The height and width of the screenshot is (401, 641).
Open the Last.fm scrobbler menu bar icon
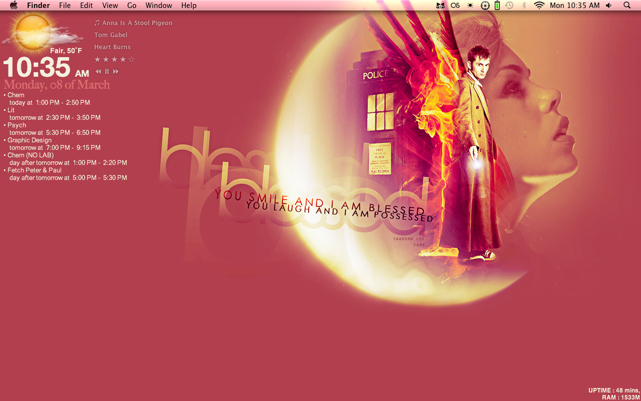[x=455, y=6]
